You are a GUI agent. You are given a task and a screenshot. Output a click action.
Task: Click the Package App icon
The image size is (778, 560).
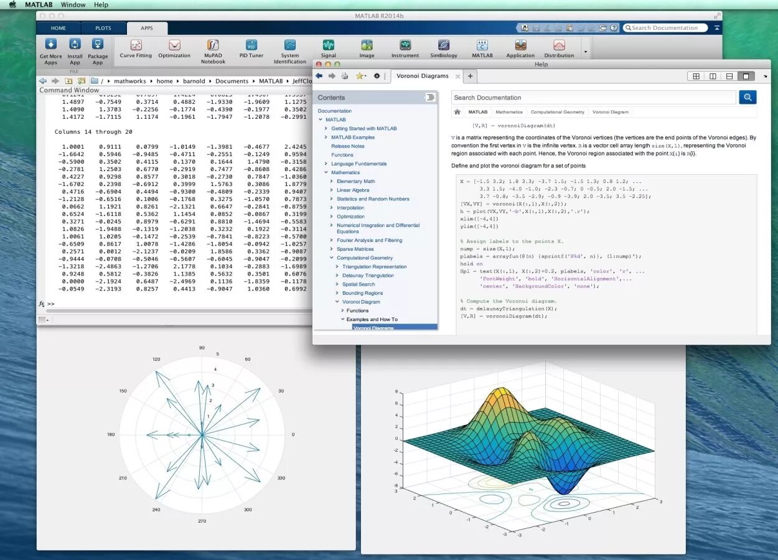98,44
